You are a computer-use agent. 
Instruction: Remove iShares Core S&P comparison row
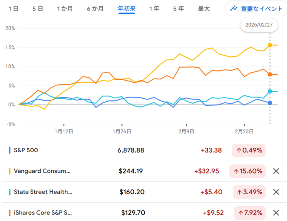pyautogui.click(x=276, y=213)
